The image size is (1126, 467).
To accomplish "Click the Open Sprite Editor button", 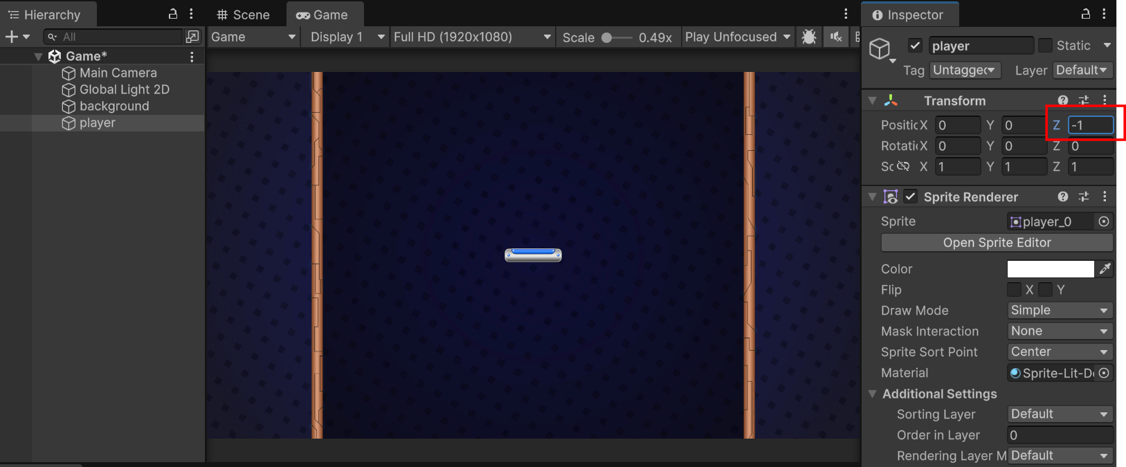I will 997,242.
